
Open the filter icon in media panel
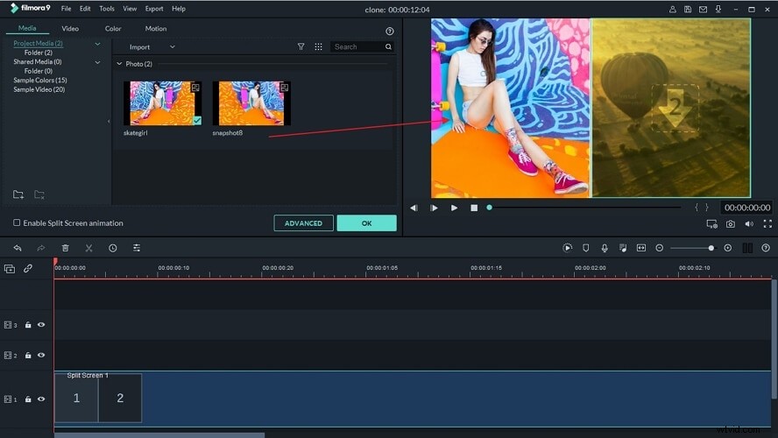[301, 46]
